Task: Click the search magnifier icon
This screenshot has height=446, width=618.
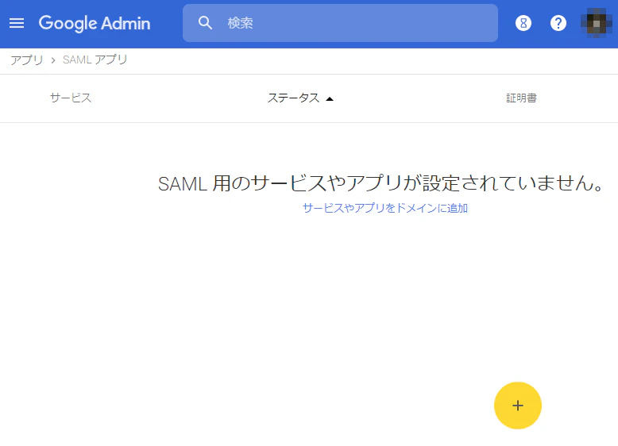Action: (x=206, y=23)
